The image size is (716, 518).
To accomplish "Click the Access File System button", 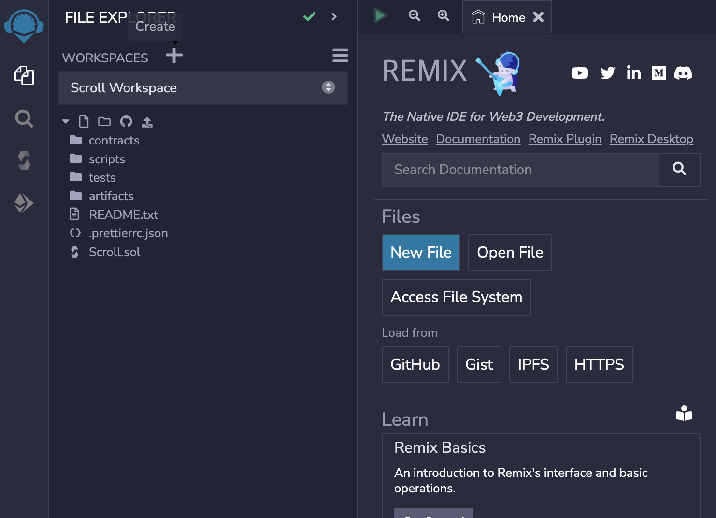I will click(457, 297).
